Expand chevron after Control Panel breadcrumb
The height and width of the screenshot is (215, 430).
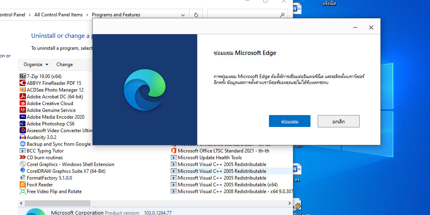pyautogui.click(x=30, y=15)
